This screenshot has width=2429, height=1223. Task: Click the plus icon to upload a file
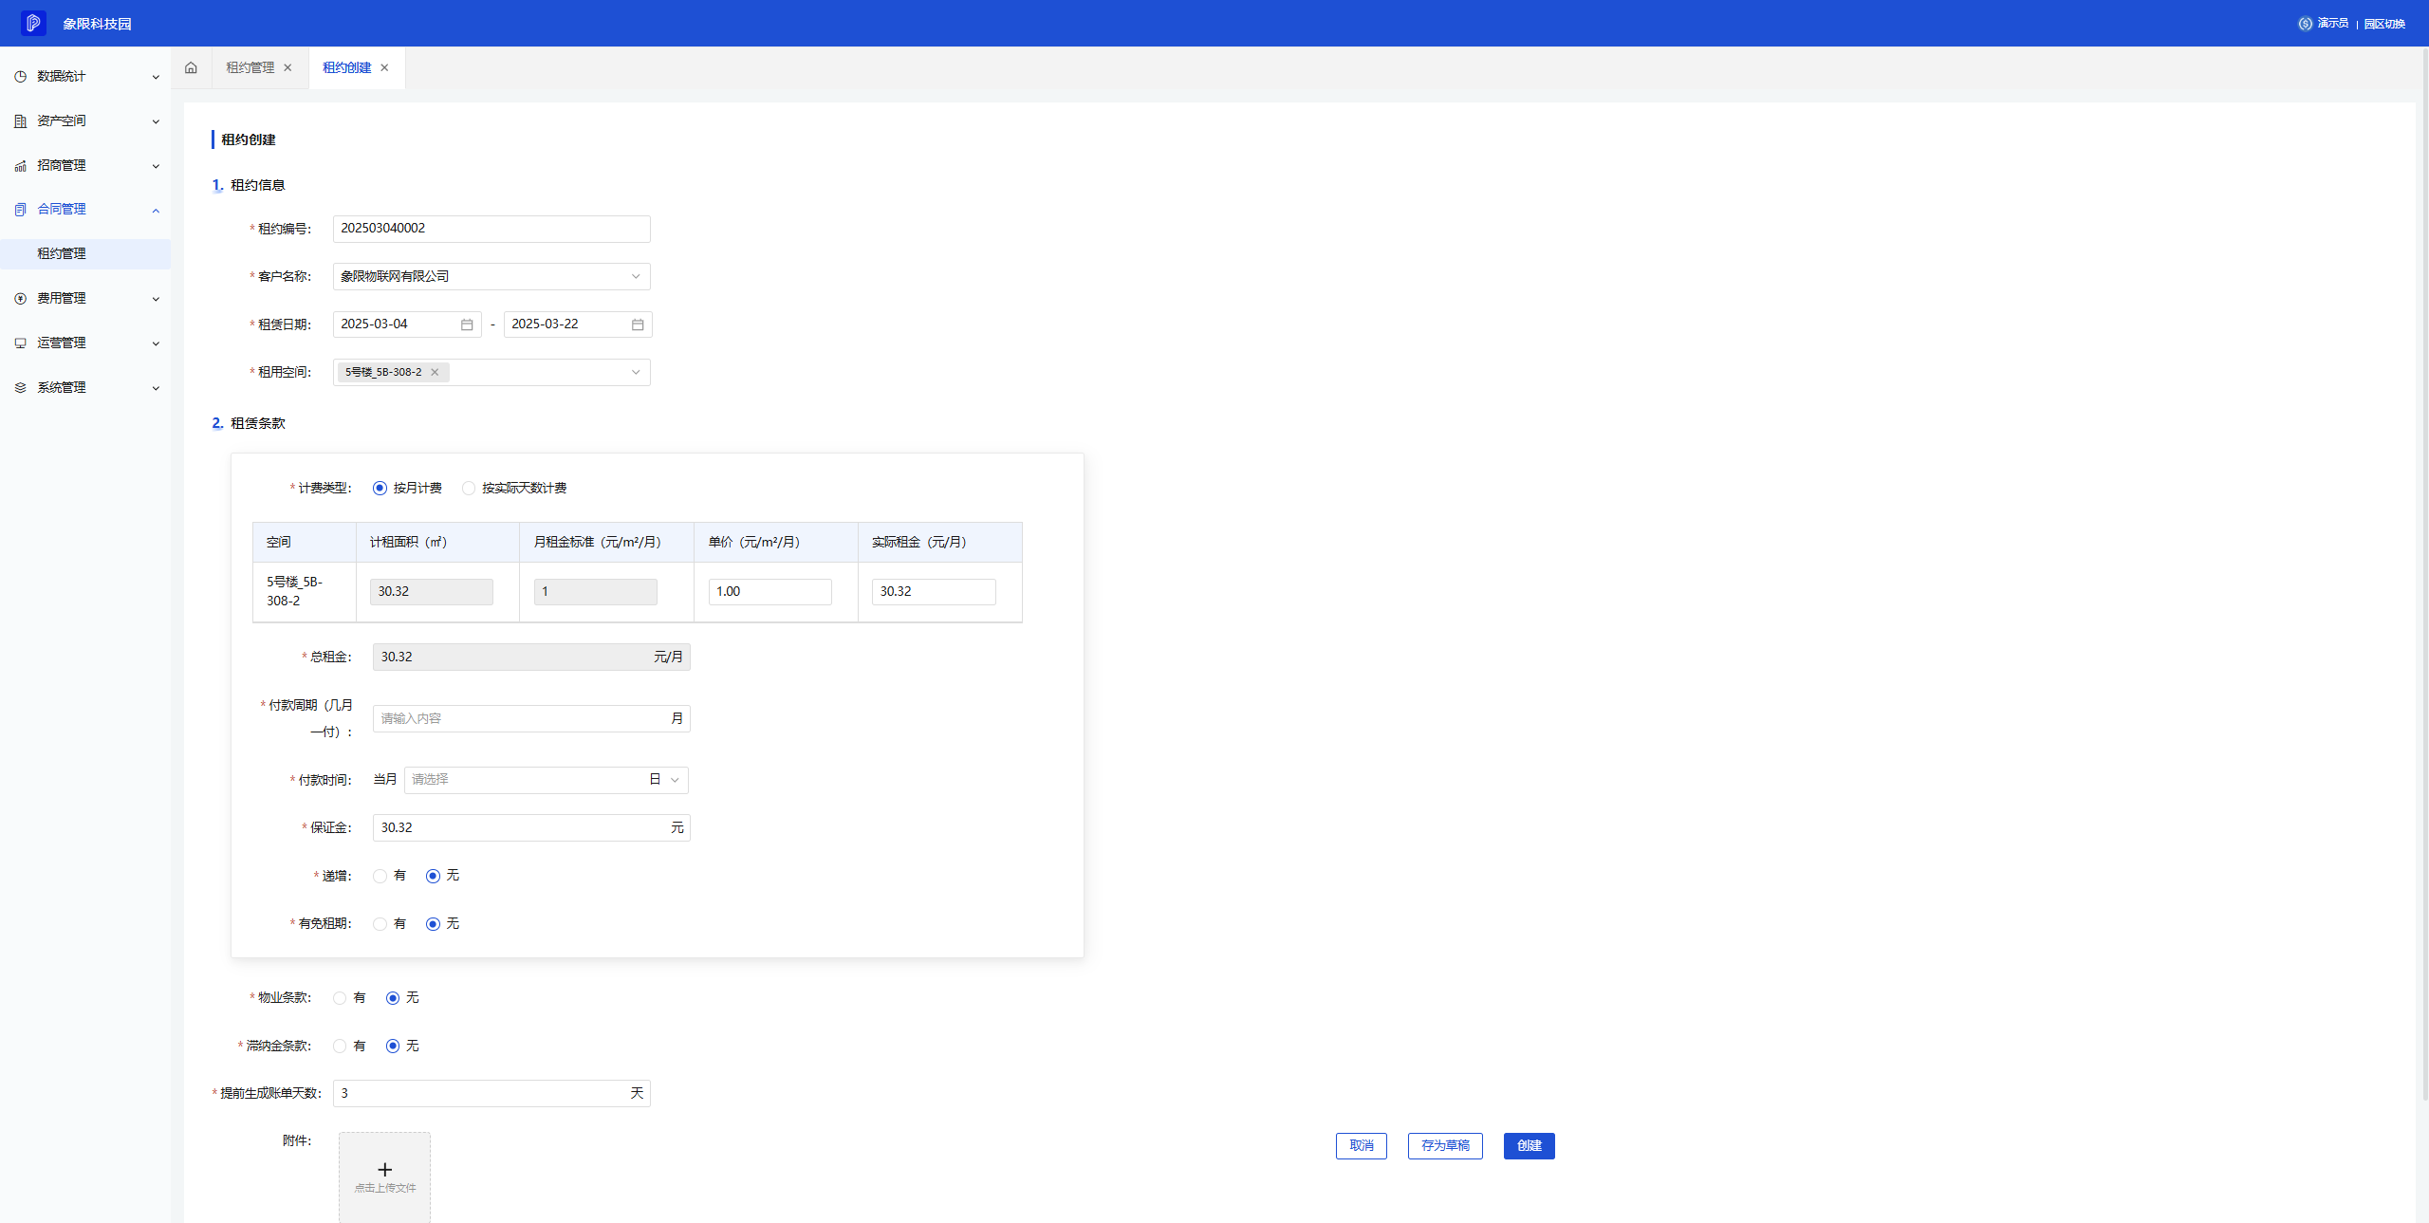pyautogui.click(x=384, y=1170)
